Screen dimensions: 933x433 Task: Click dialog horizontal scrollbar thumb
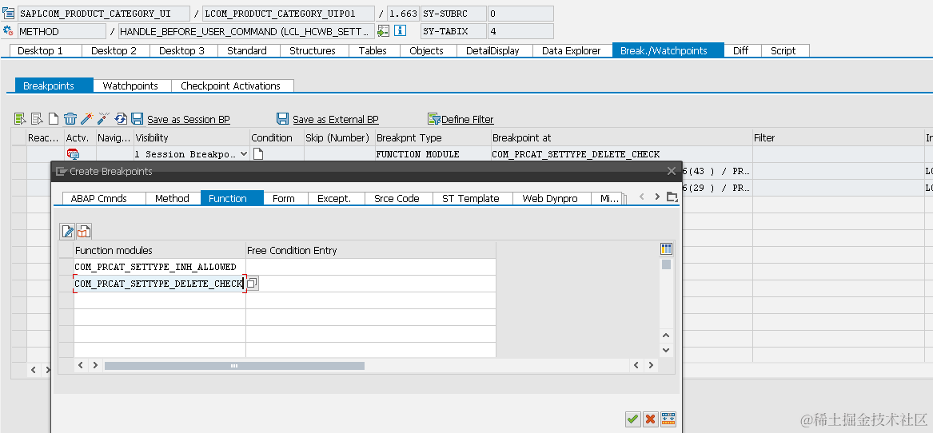pos(234,366)
